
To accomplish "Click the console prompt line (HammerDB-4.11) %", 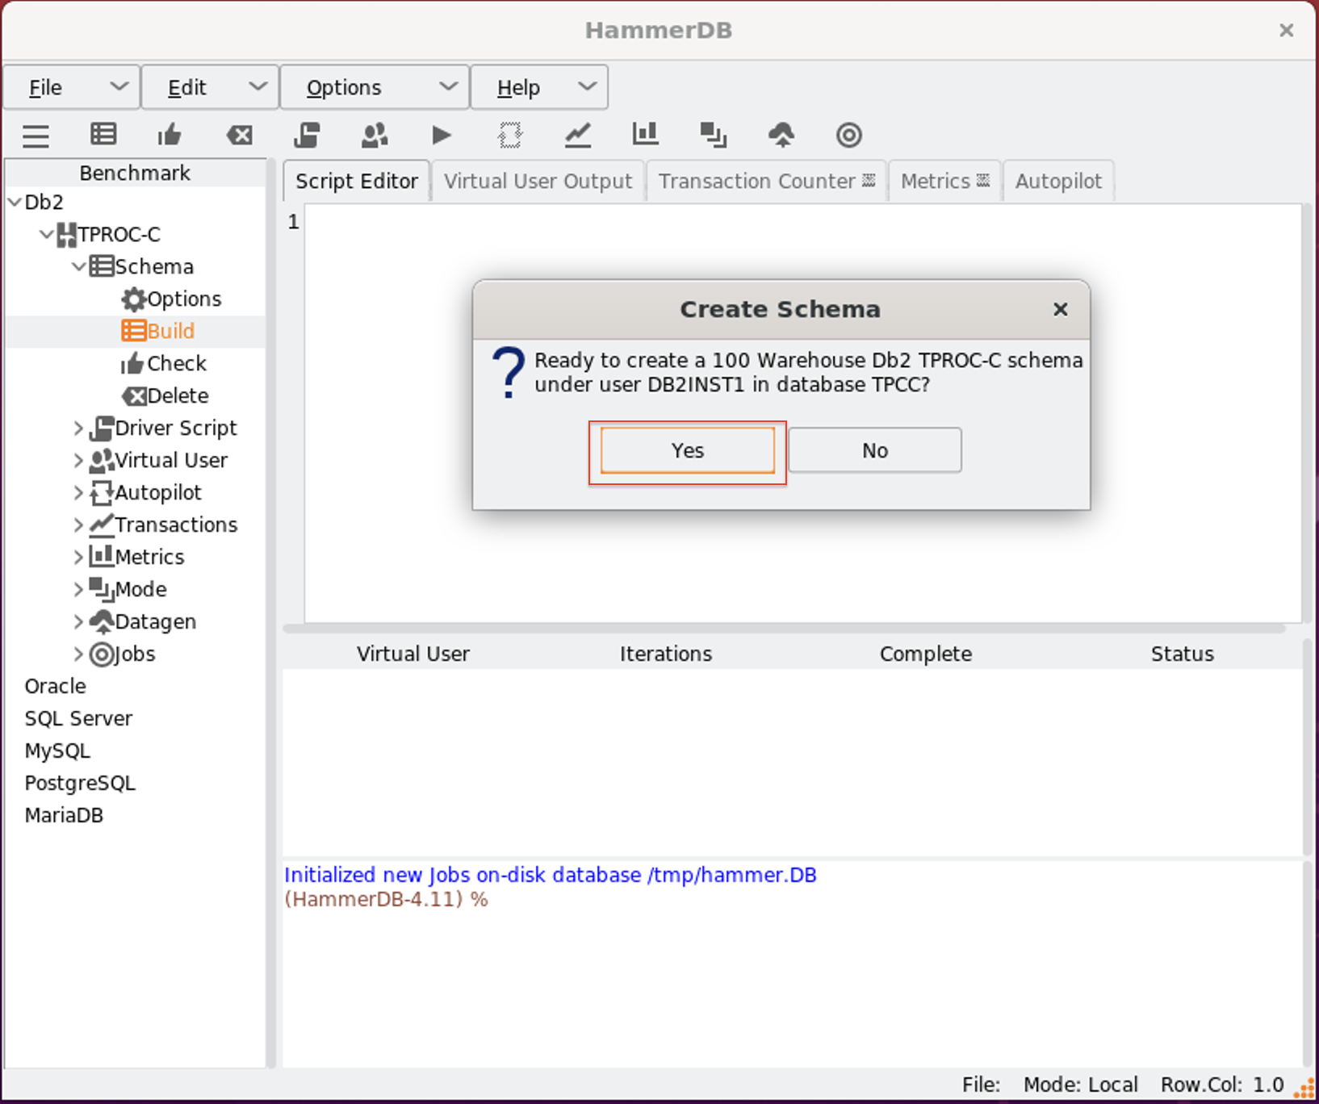I will (386, 899).
